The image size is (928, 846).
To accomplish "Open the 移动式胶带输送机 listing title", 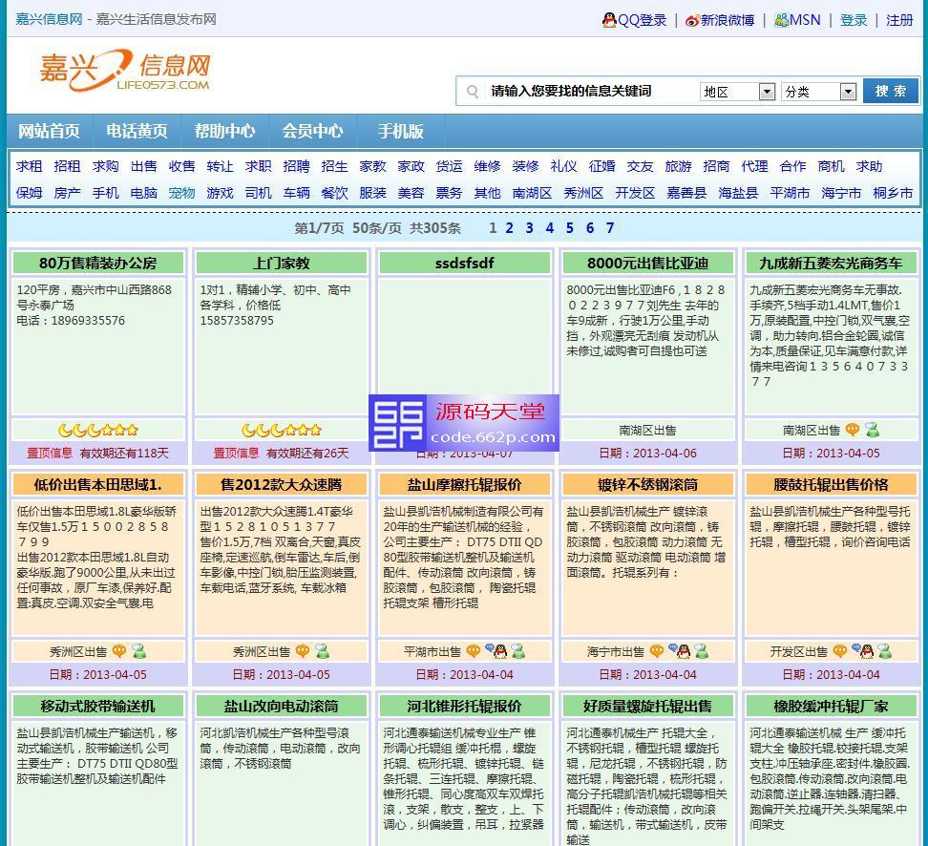I will (98, 706).
